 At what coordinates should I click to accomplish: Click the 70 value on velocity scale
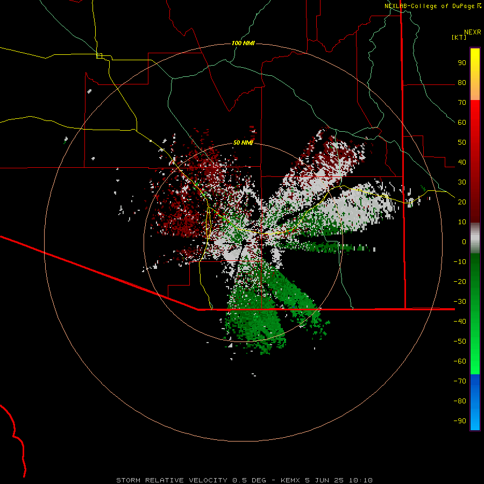462,103
